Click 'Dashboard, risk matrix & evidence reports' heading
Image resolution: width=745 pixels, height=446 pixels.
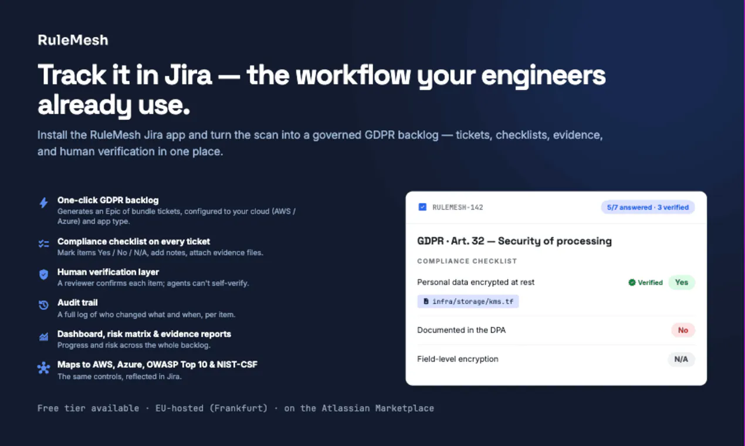tap(144, 334)
